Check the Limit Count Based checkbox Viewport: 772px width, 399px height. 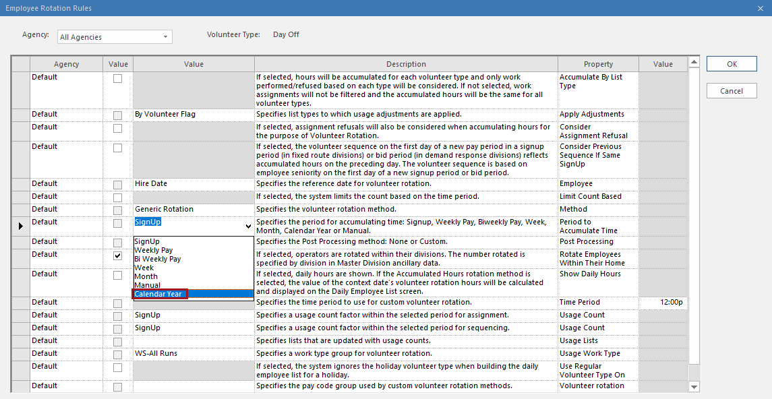coord(118,197)
